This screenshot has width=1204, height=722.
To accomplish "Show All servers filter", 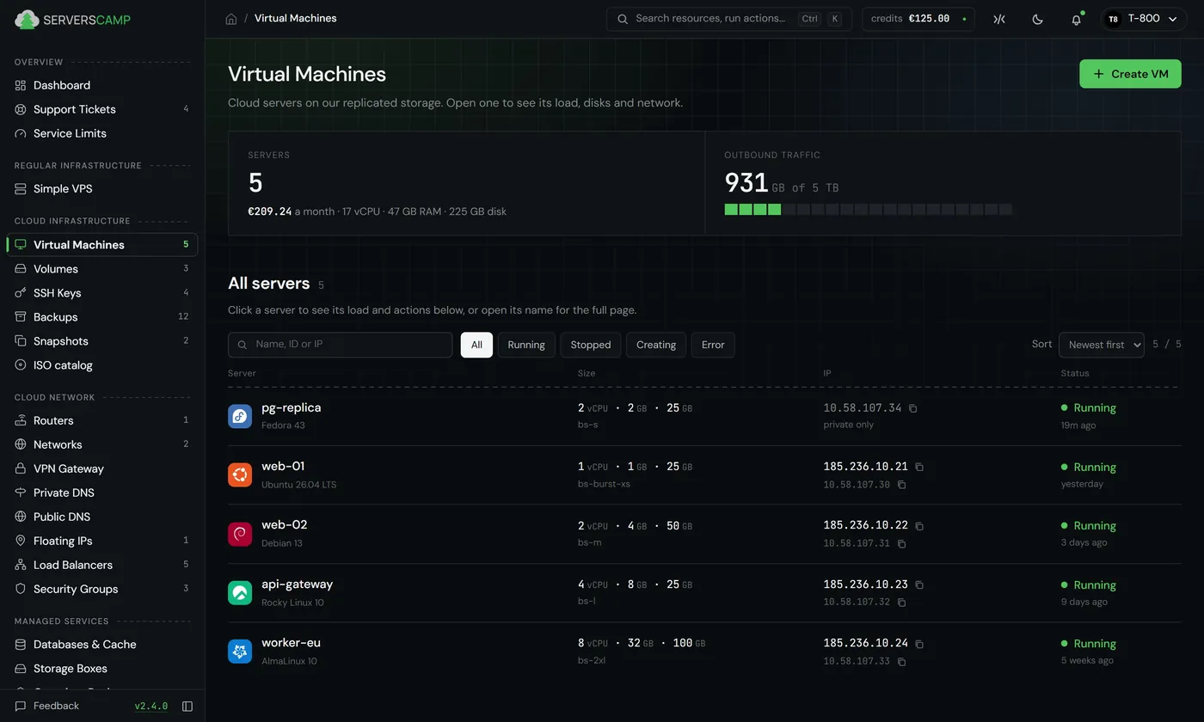I will pyautogui.click(x=476, y=345).
